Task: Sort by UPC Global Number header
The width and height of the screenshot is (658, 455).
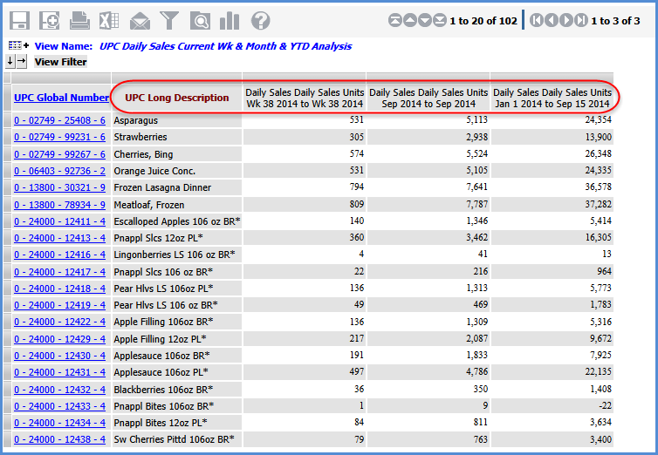Action: pos(59,98)
